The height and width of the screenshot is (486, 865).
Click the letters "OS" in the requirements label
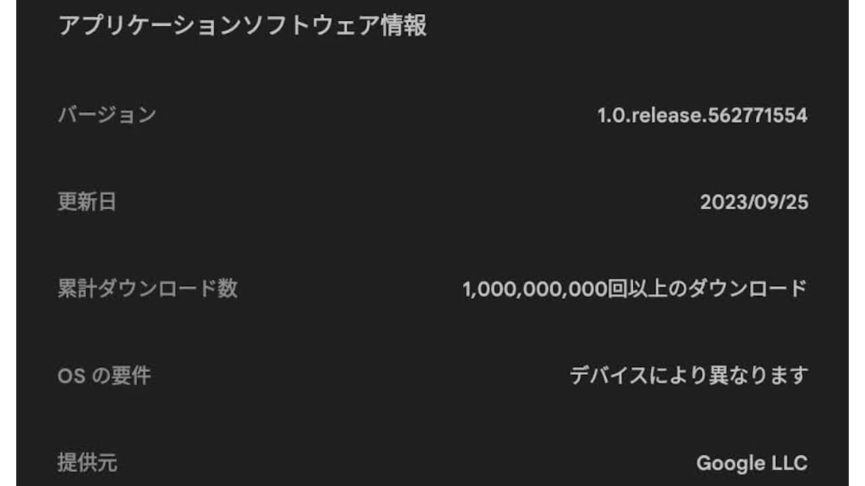click(71, 376)
